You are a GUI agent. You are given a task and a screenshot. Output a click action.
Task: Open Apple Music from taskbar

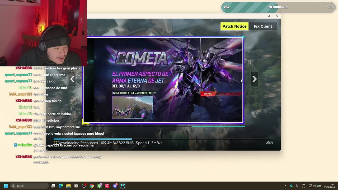tap(107, 186)
